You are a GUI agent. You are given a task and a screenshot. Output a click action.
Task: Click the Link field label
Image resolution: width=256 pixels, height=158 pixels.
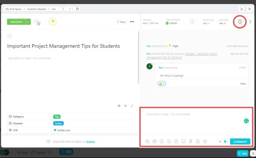(15, 130)
